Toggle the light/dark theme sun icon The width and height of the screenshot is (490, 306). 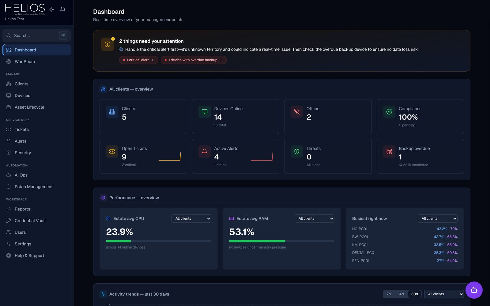pos(52,9)
